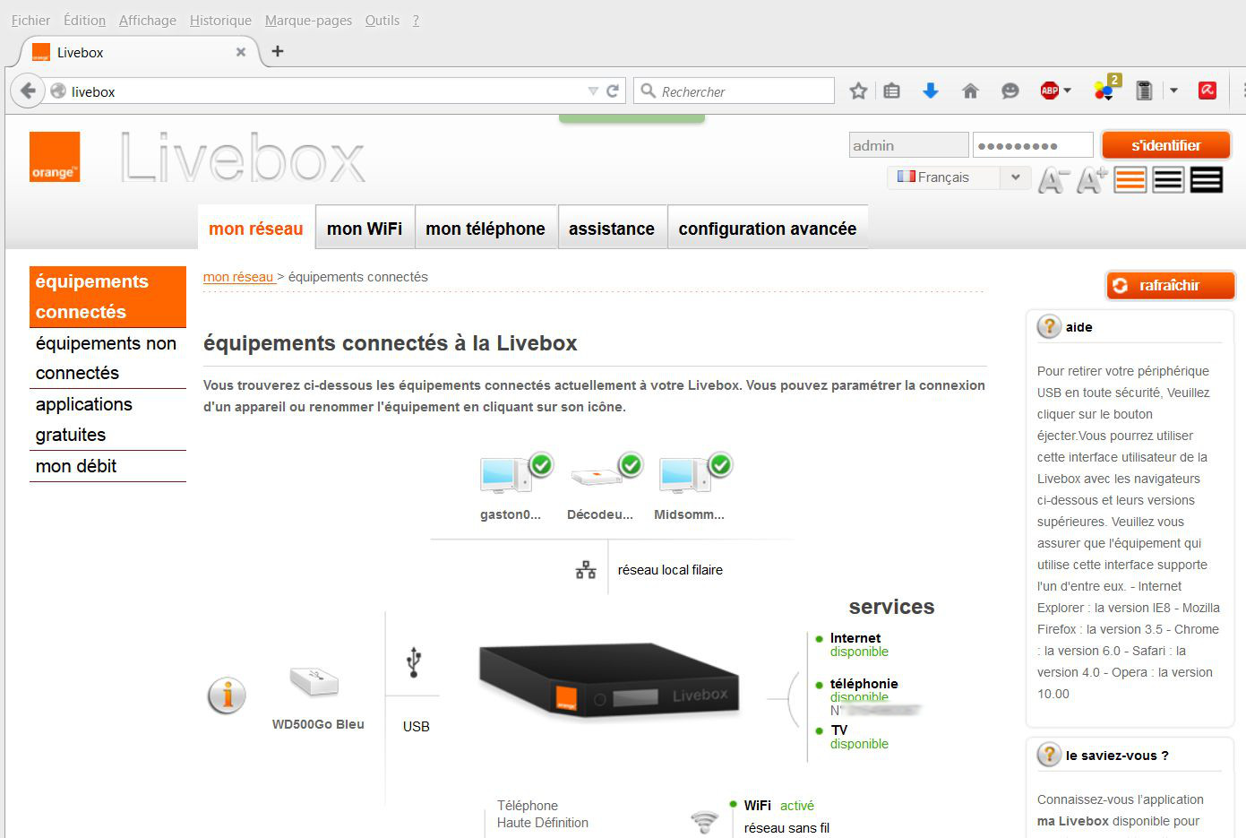1246x838 pixels.
Task: Open the Fichier menu
Action: point(30,21)
